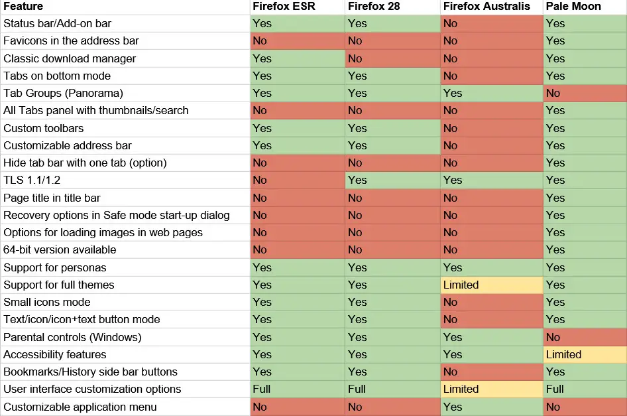Select Firefox ESR's No cell for TLS 1.1/1.2
Screen dimensions: 627x416
[x=298, y=180]
